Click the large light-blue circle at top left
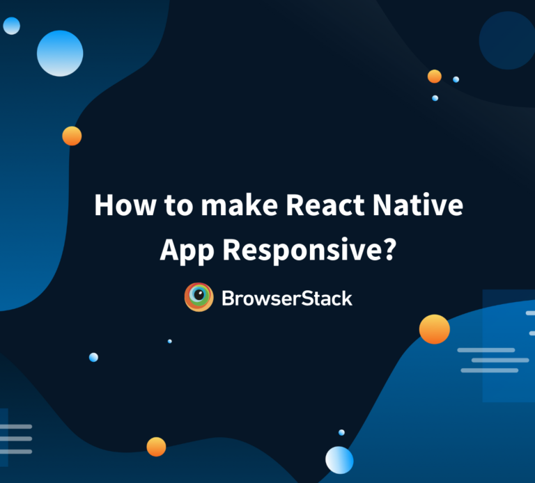This screenshot has width=535, height=483. 60,53
